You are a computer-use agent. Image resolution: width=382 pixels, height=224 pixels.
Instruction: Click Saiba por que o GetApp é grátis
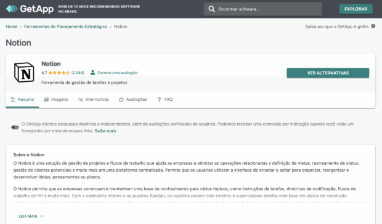click(x=336, y=26)
